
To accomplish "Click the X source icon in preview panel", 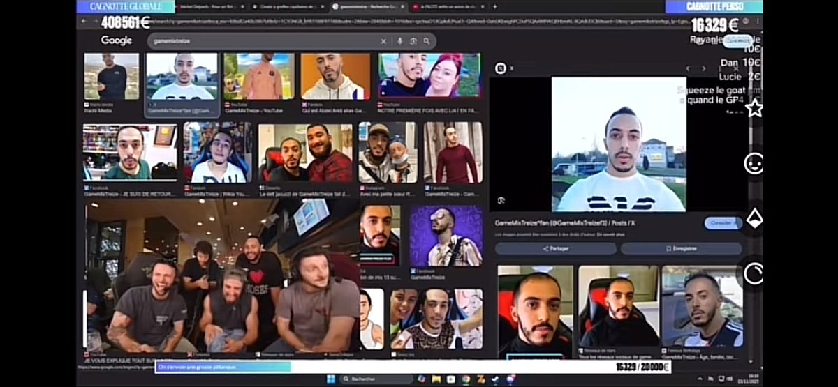I will pos(500,68).
